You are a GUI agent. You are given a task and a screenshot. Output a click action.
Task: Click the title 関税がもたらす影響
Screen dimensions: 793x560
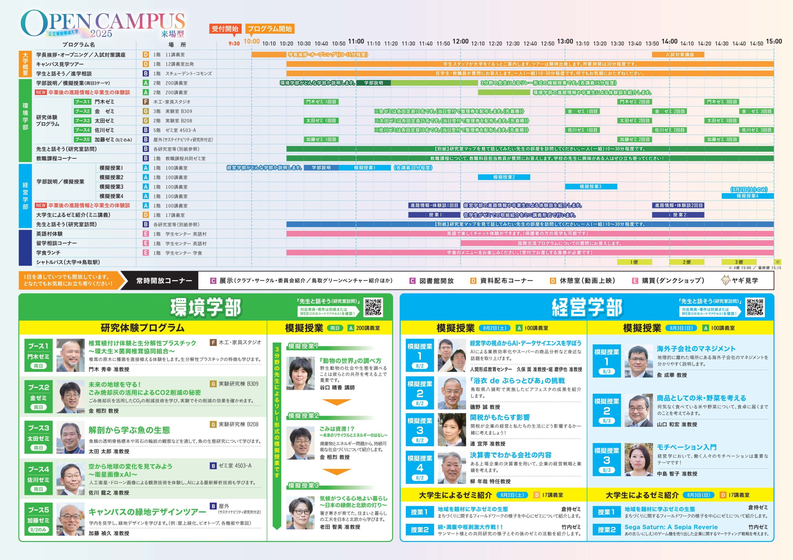tap(500, 417)
